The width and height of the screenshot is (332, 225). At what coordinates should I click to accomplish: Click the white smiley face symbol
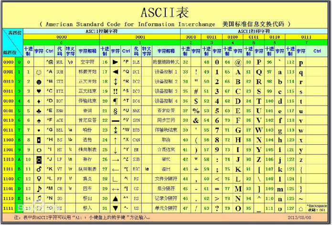click(x=39, y=72)
